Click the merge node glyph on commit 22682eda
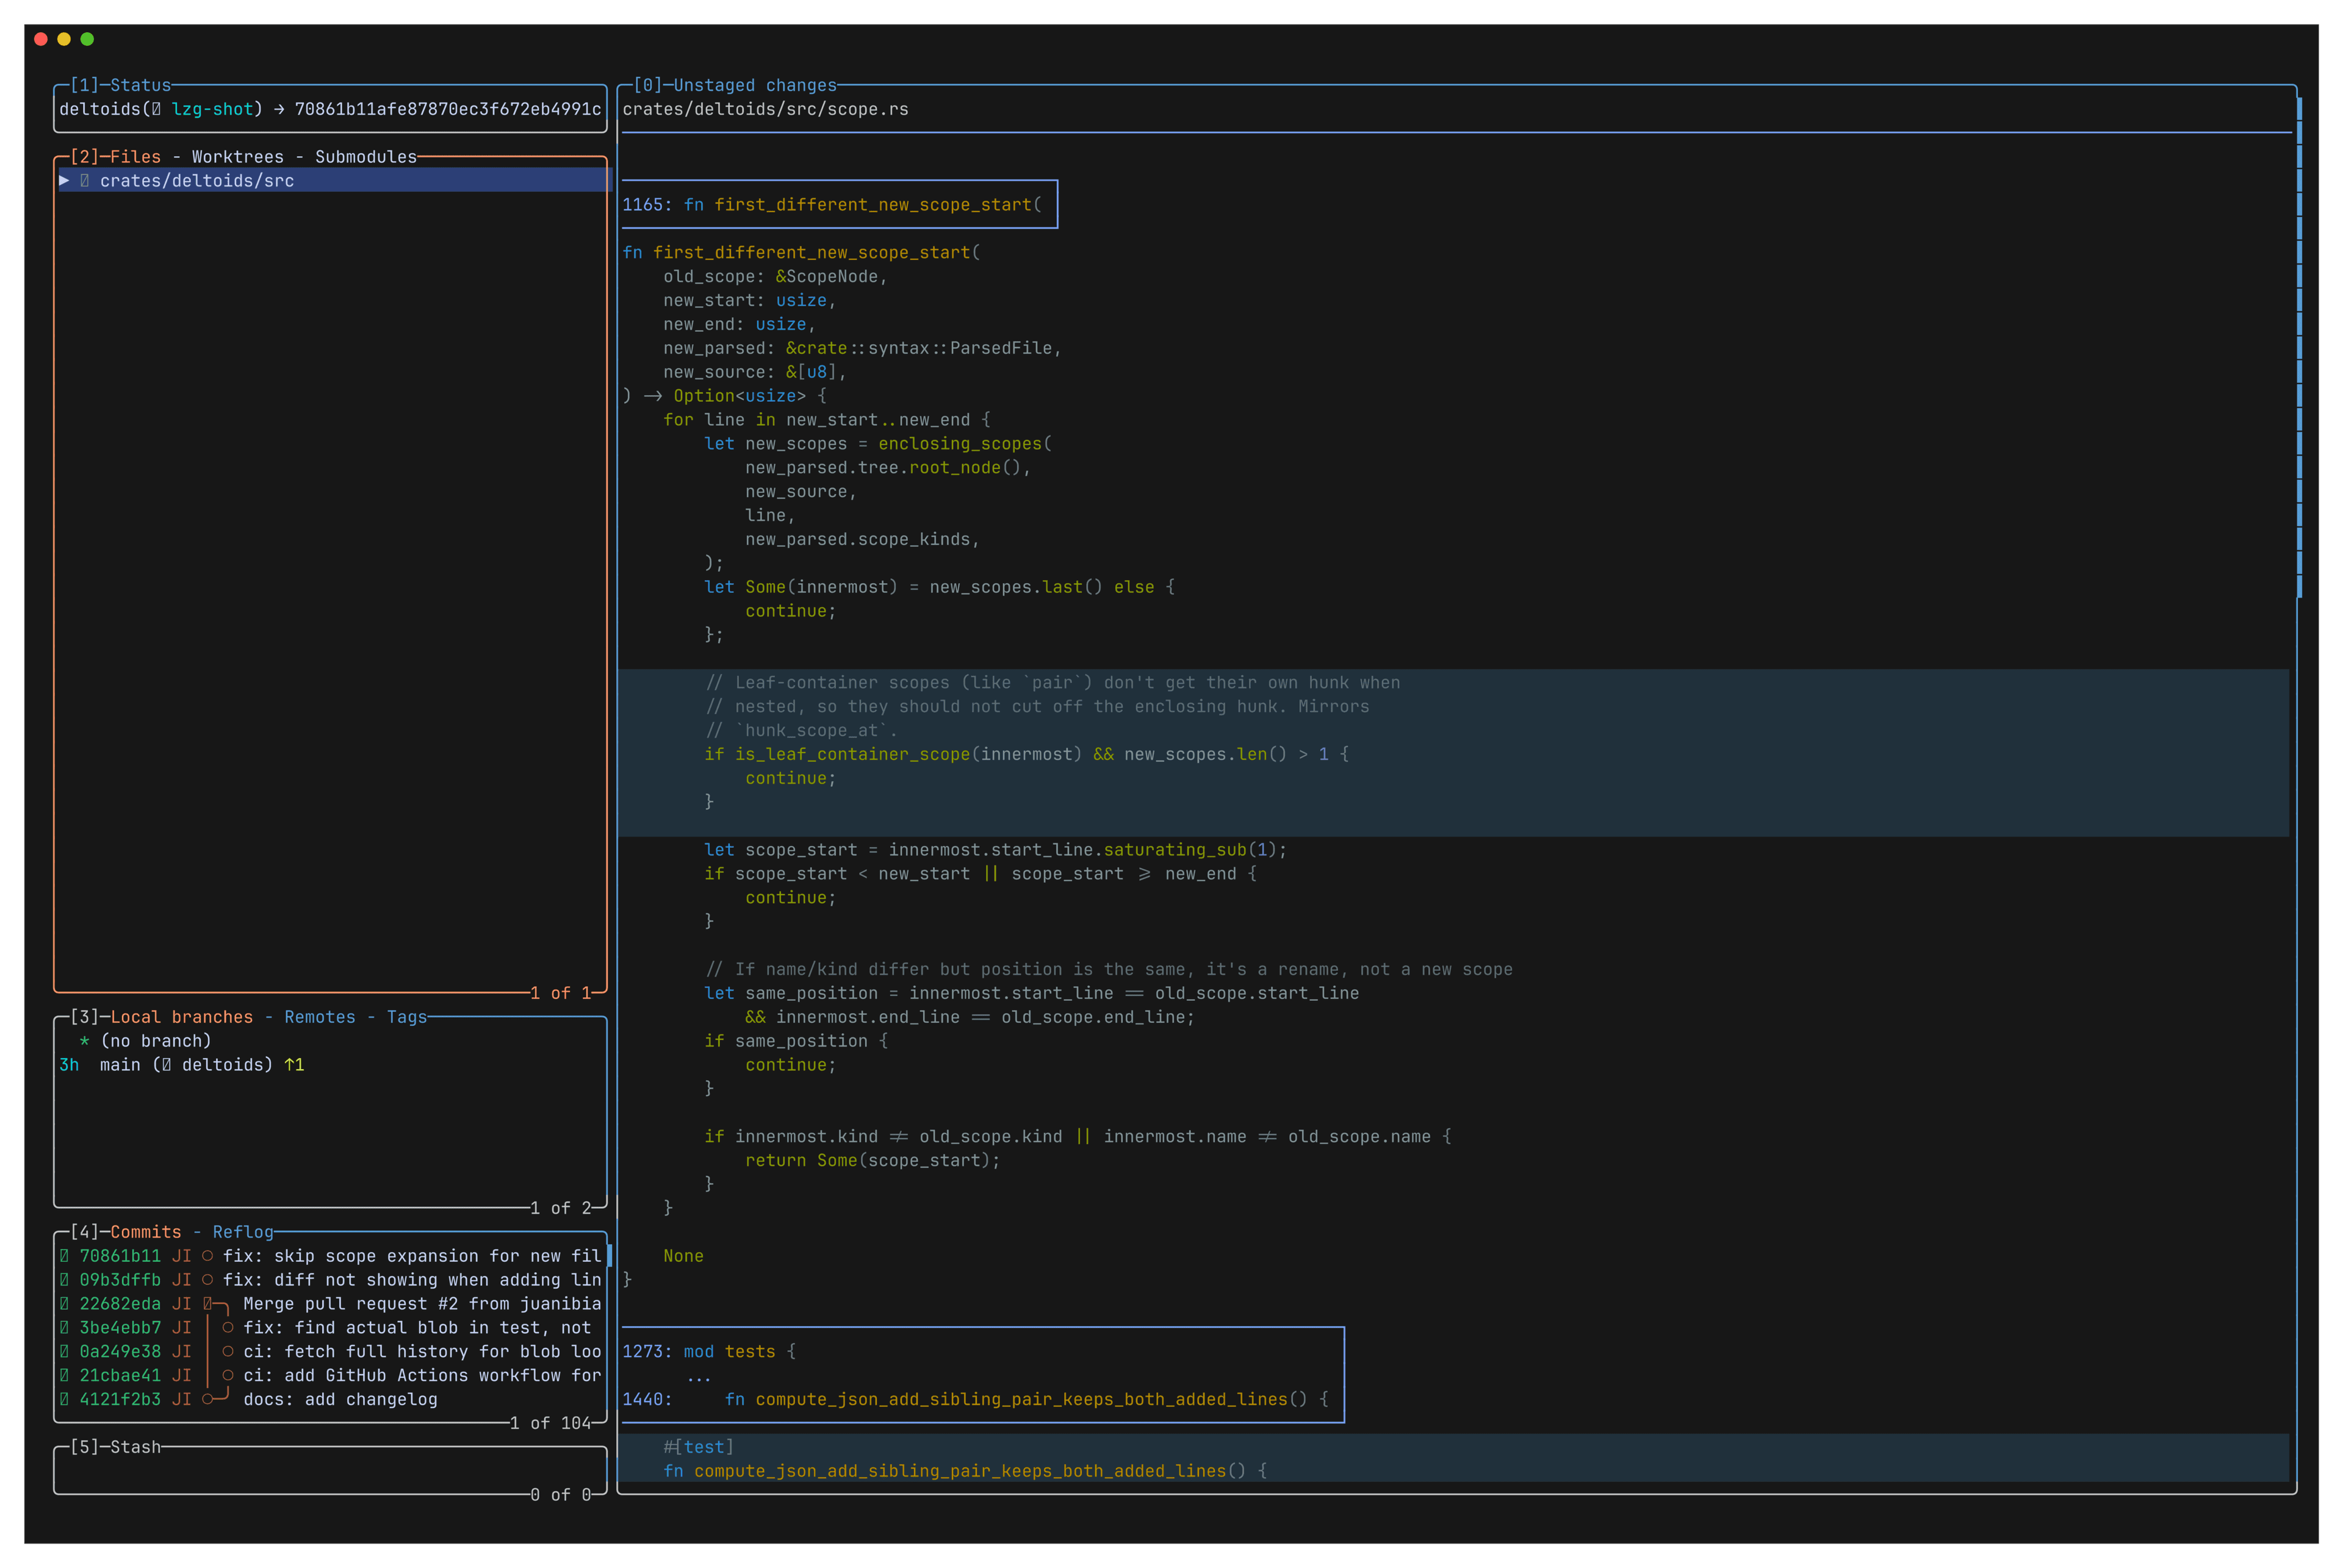Image resolution: width=2343 pixels, height=1568 pixels. click(207, 1304)
